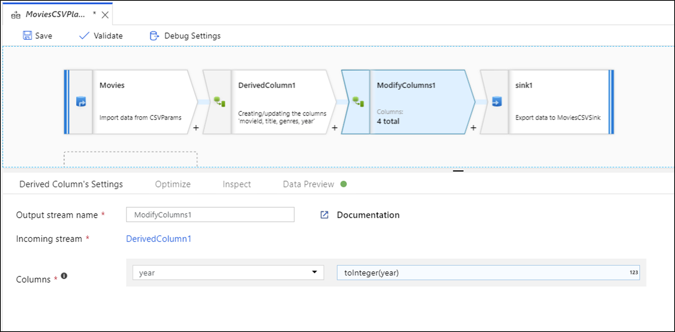Switch to the Optimize tab
The width and height of the screenshot is (675, 332).
[172, 184]
